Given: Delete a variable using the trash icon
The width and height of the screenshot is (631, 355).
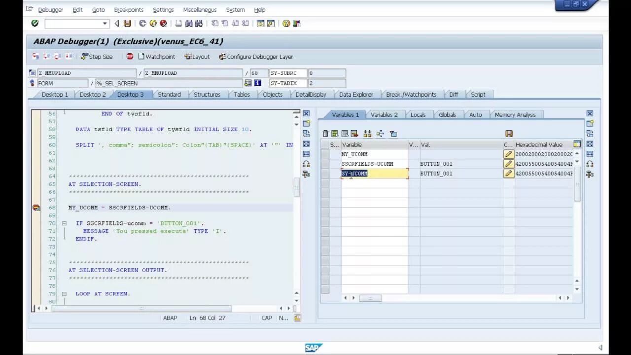Looking at the screenshot, I should click(x=325, y=134).
